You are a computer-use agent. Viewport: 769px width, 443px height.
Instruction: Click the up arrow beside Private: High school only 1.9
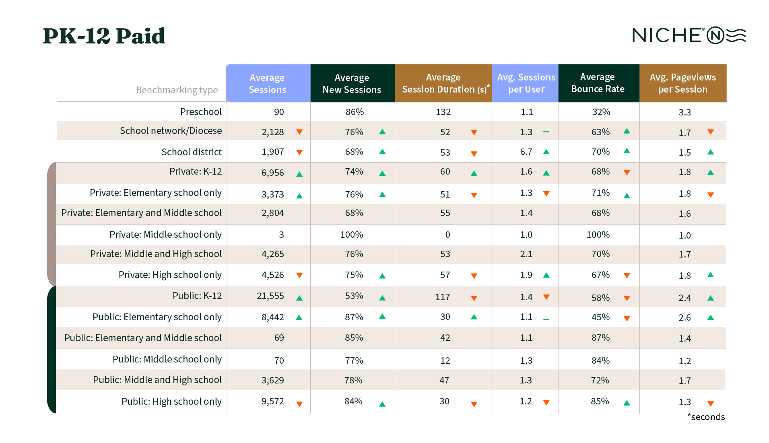click(x=546, y=275)
